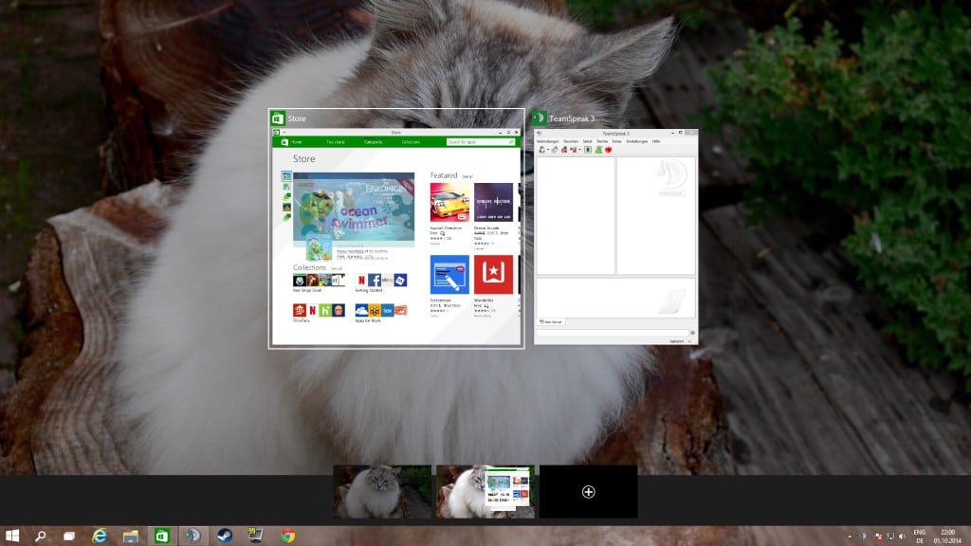Expand the hidden tray icons arrow
This screenshot has width=971, height=546.
(850, 536)
